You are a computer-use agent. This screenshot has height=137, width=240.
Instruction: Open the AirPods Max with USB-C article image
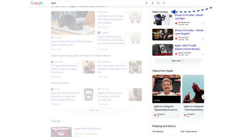[73, 23]
